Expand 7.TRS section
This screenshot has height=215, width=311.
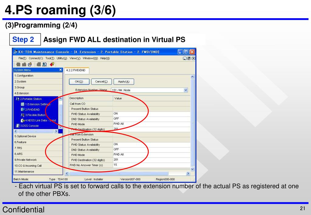click(38, 148)
